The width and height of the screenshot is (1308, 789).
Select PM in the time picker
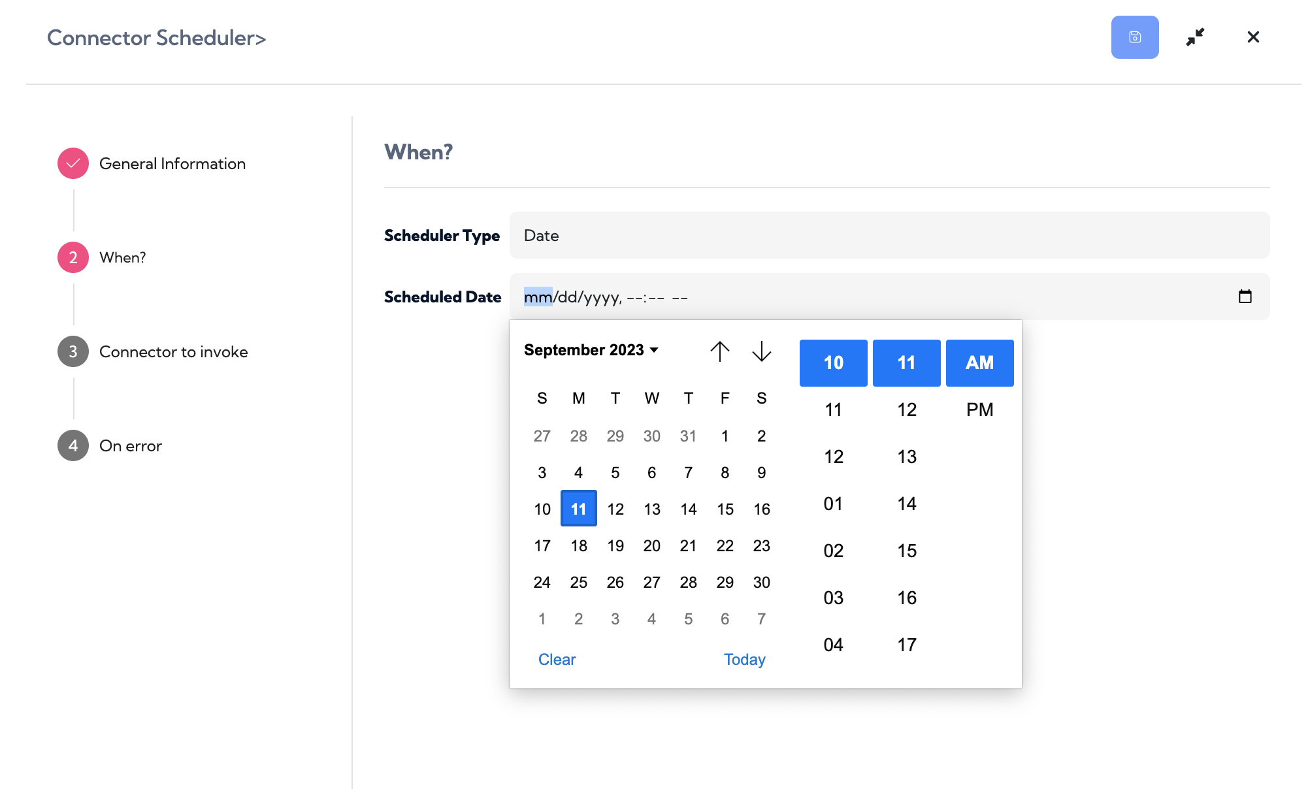[979, 410]
